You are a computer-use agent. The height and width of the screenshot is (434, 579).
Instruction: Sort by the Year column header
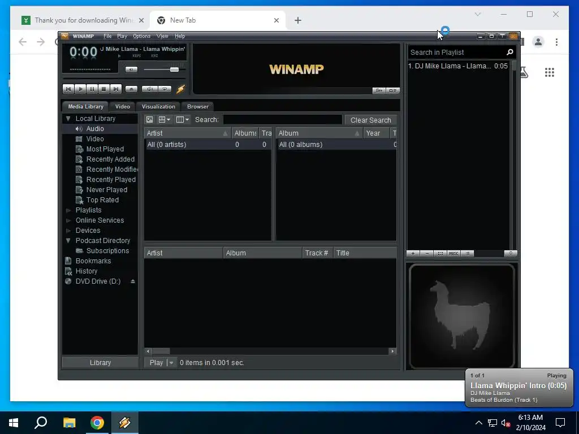point(376,133)
